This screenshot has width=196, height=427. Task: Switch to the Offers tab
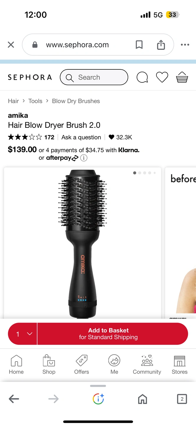(x=81, y=365)
